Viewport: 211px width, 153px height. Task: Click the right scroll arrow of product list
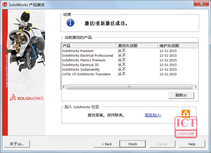tap(196, 87)
